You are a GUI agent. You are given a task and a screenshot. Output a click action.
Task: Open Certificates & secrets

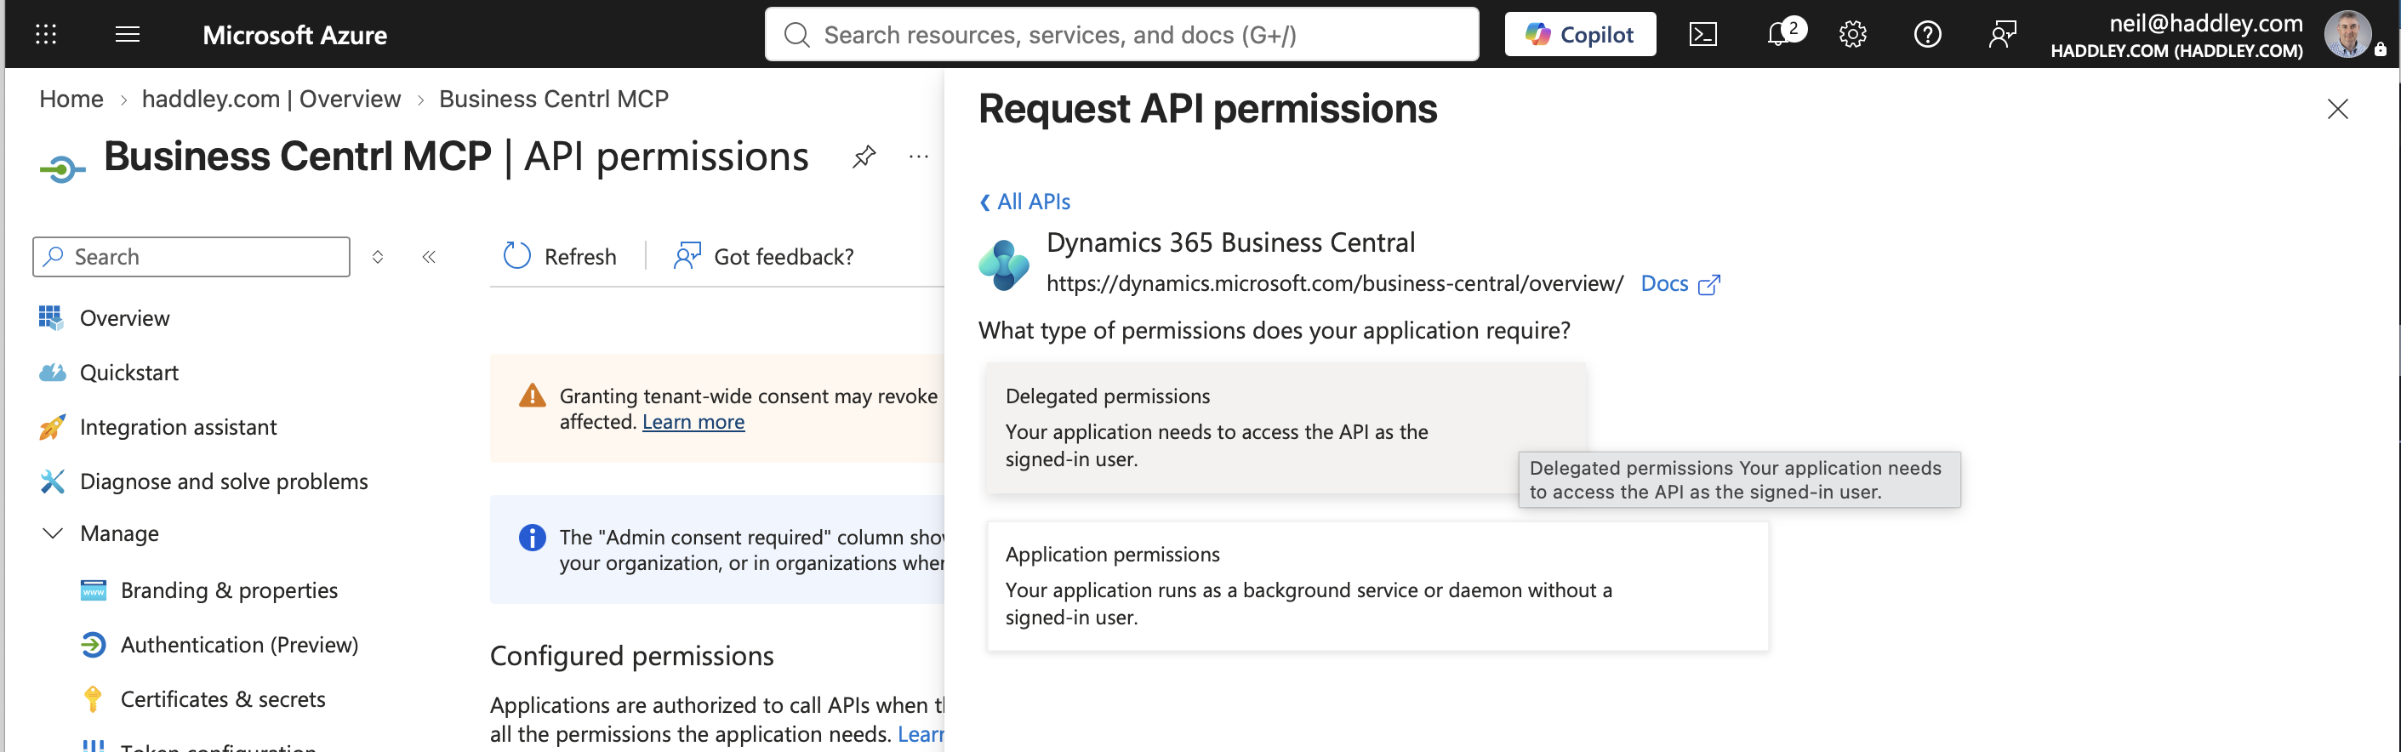tap(223, 699)
